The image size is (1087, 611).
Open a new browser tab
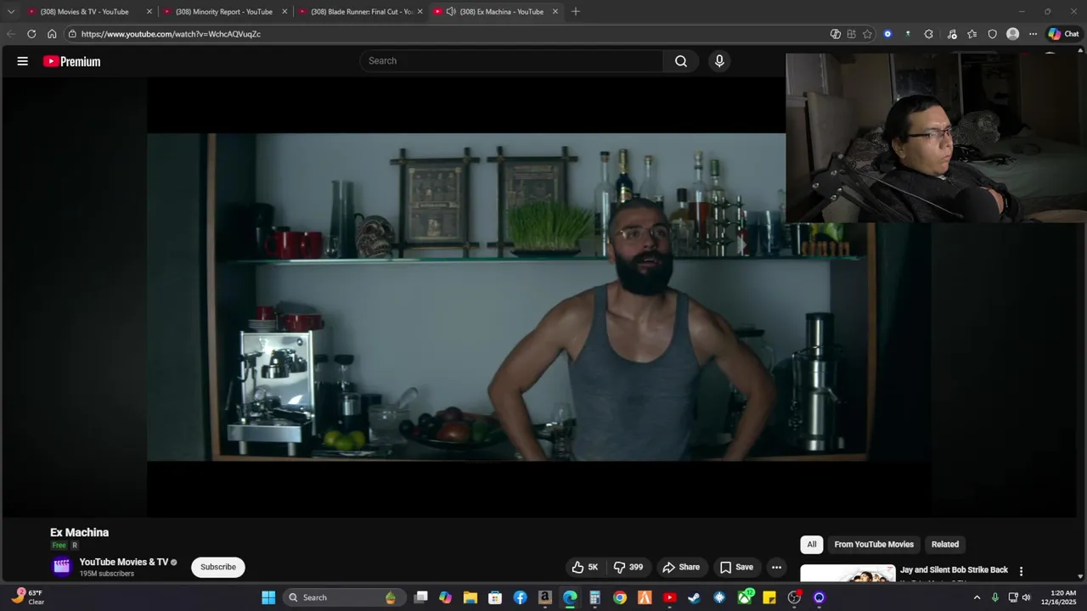coord(576,12)
